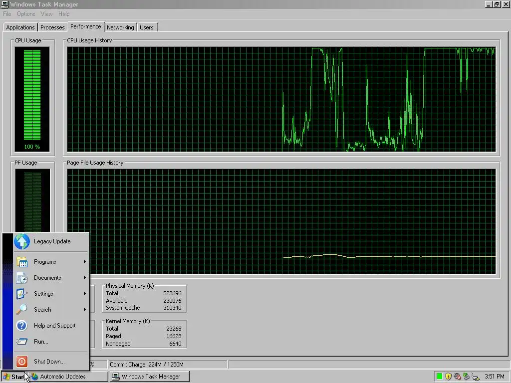Viewport: 511px width, 383px height.
Task: Click the red Shut Down power icon
Action: [x=22, y=362]
